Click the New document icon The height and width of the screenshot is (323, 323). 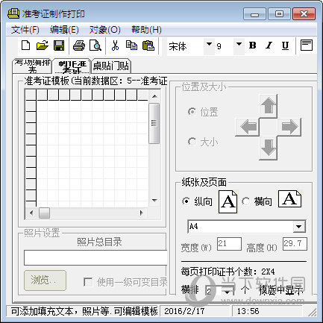26,46
